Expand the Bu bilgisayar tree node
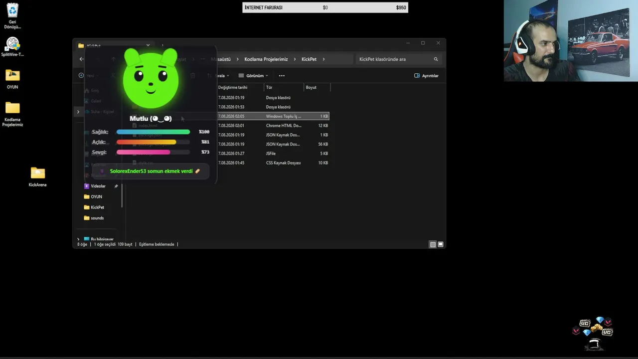638x359 pixels. click(x=78, y=239)
